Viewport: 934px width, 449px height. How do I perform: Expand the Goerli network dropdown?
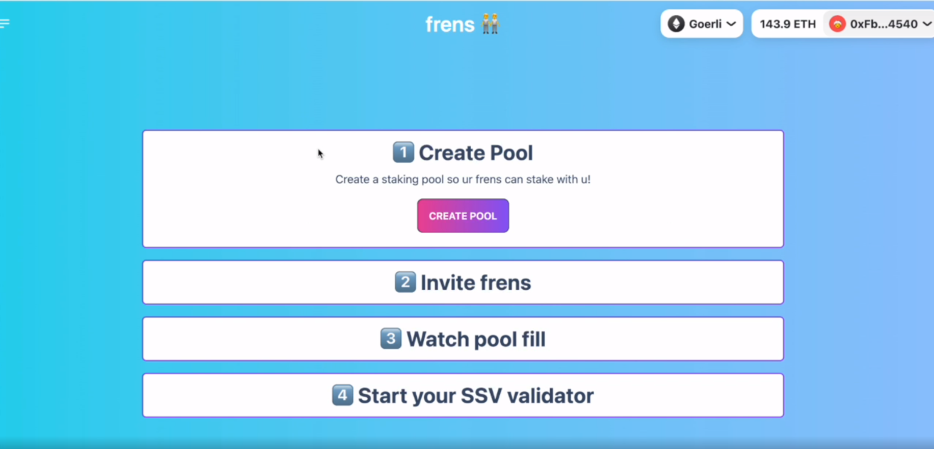[x=701, y=24]
